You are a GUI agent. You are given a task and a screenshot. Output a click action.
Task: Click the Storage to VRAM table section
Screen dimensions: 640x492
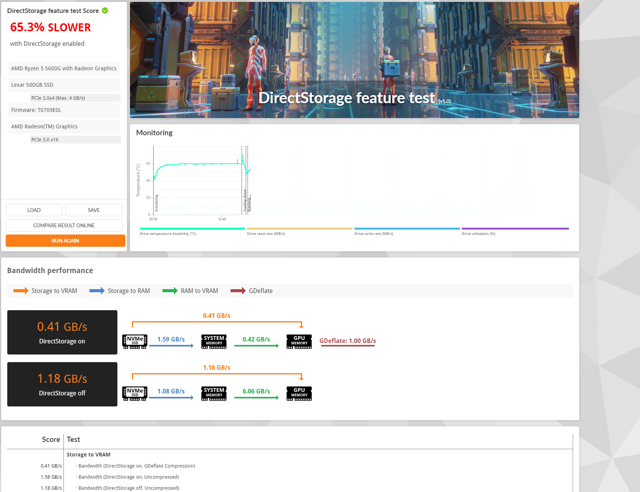coord(88,455)
